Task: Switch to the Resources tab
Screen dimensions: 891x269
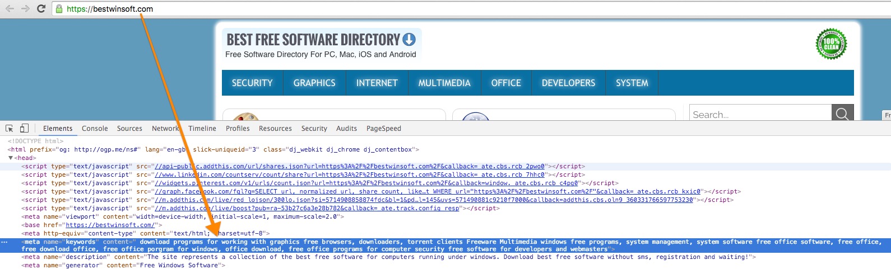Action: [275, 129]
